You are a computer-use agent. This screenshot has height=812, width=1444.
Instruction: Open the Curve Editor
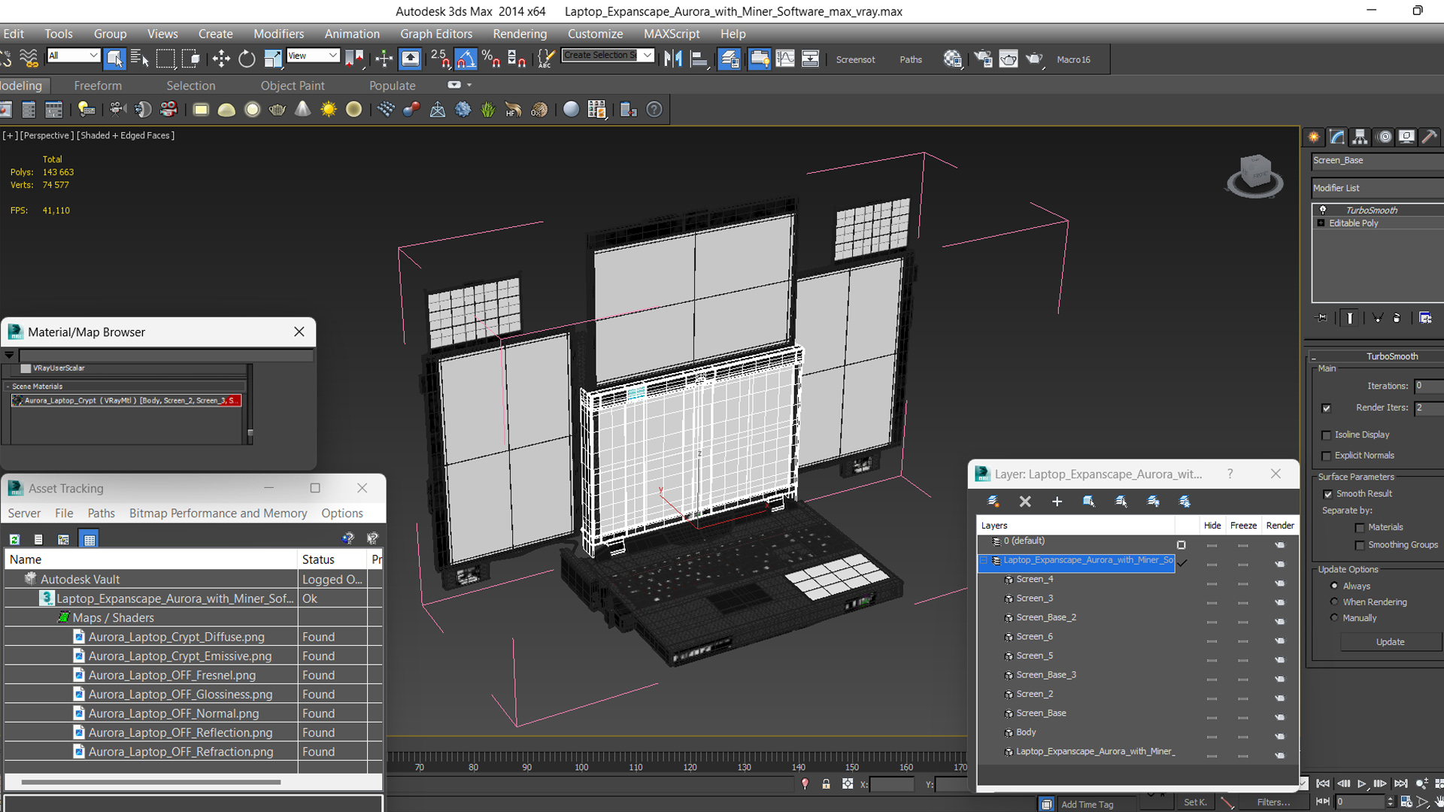click(784, 59)
